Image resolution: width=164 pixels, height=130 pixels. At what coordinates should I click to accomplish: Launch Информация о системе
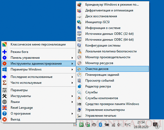point(112,28)
